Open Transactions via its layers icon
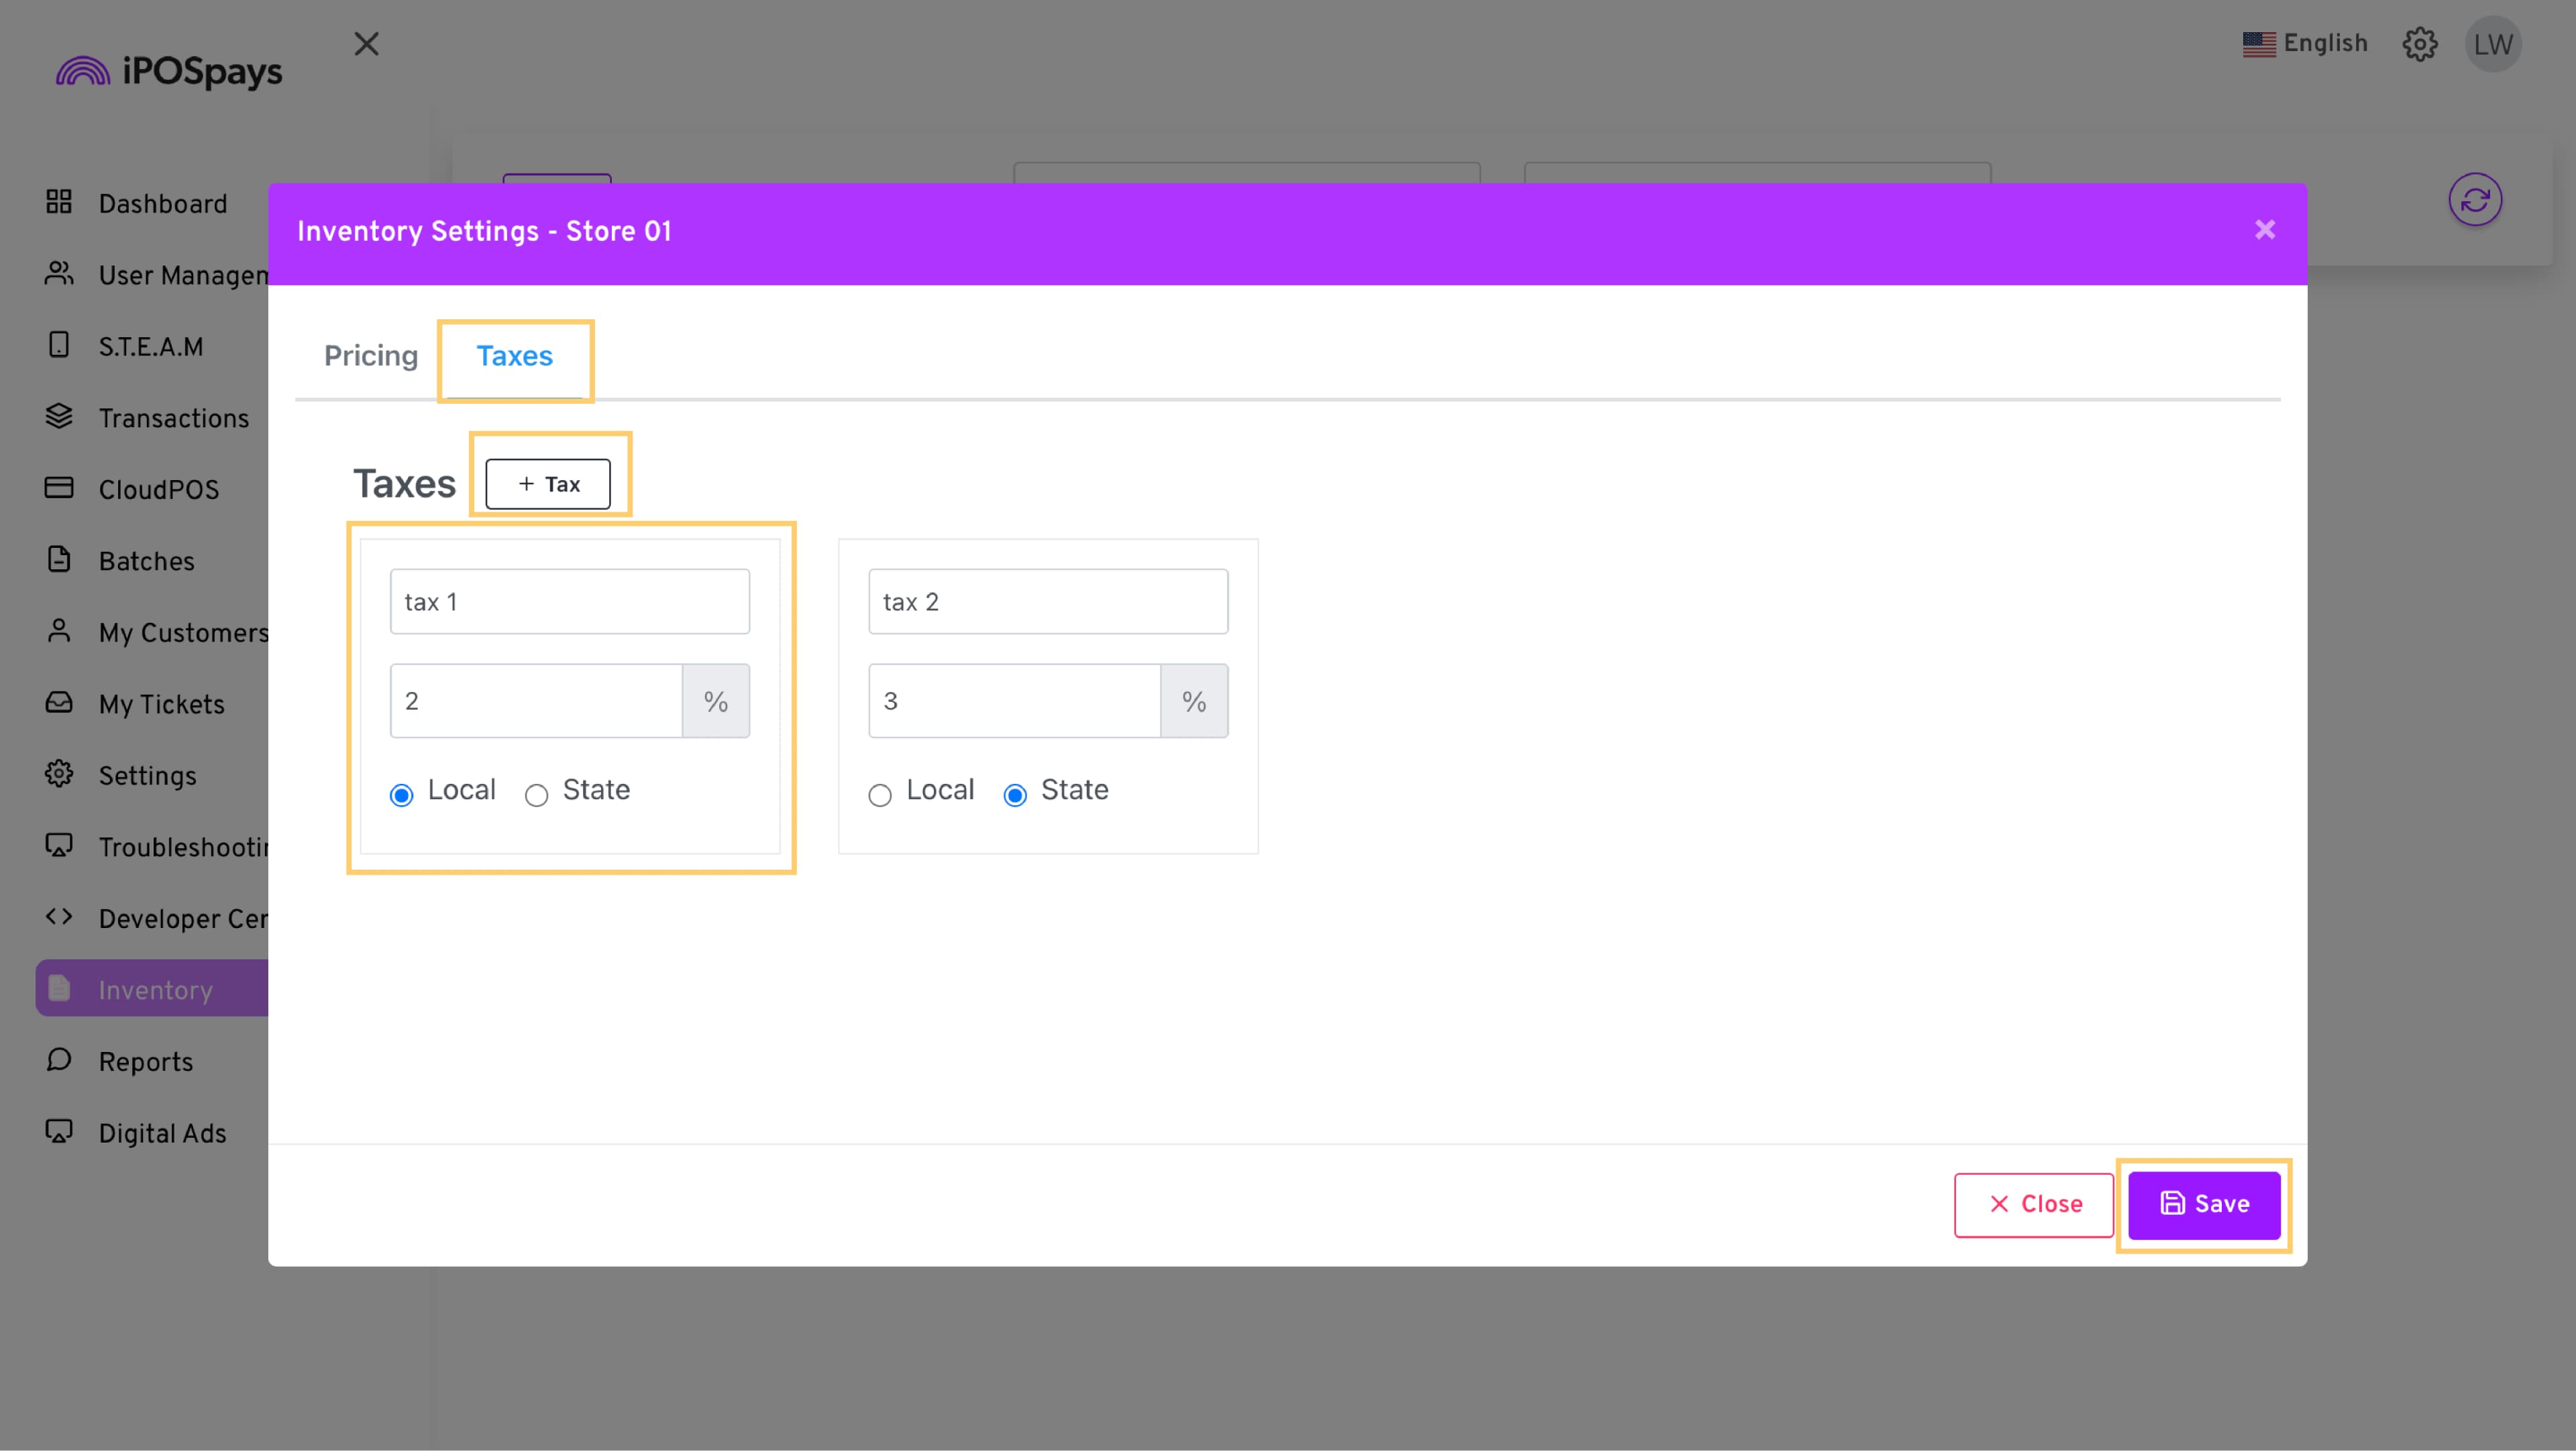Viewport: 2576px width, 1451px height. click(59, 416)
